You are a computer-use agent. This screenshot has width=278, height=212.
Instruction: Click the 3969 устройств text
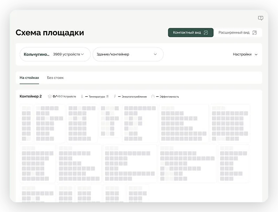[x=67, y=54]
